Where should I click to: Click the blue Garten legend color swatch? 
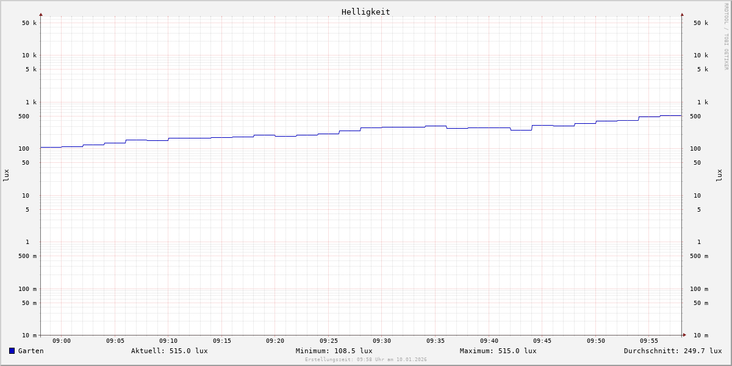12,351
